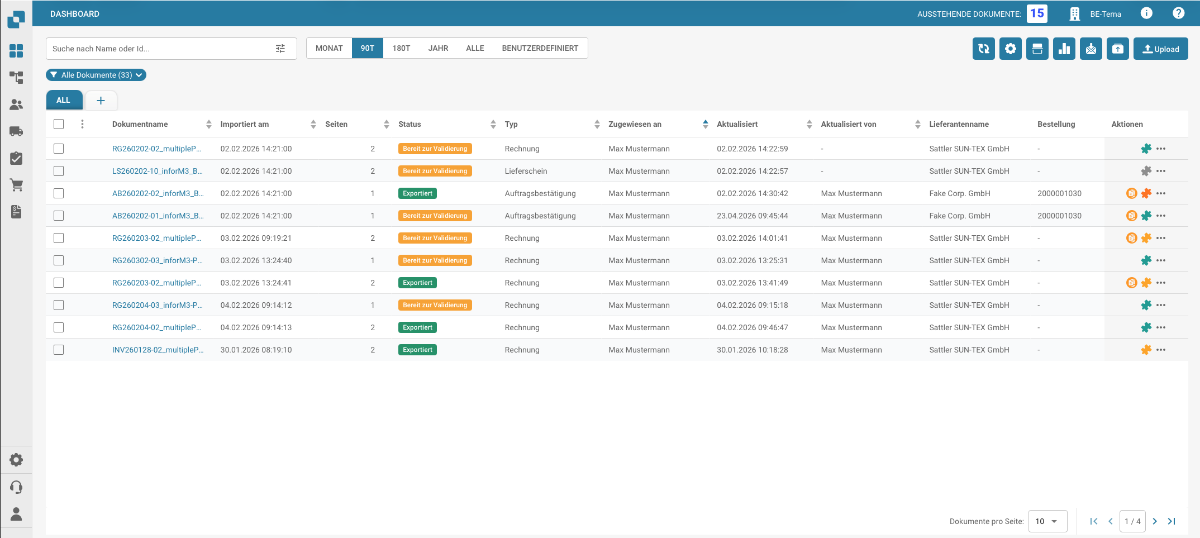
Task: Expand the Alle Dokumente (33) filter
Action: (96, 75)
